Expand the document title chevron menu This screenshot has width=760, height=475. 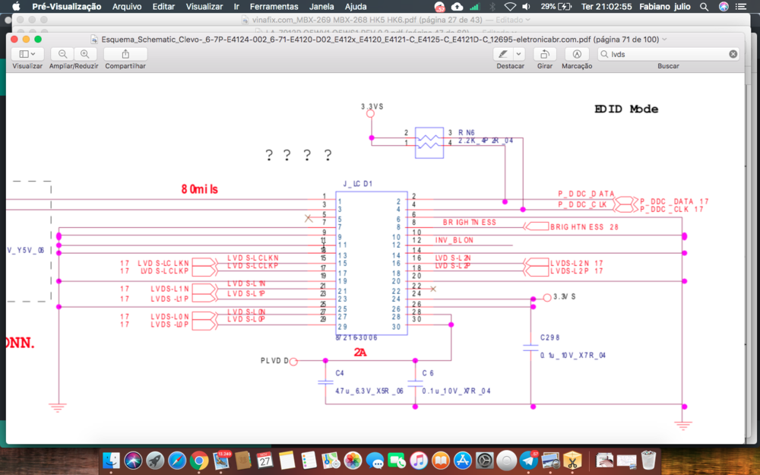click(x=664, y=40)
